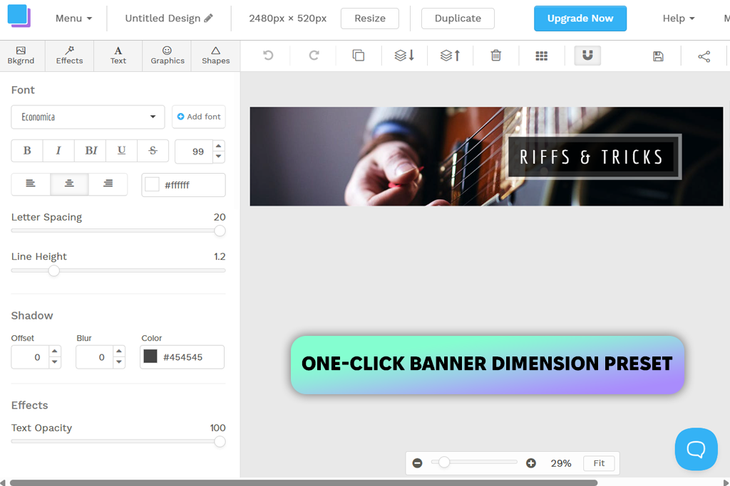Toggle italic formatting

pyautogui.click(x=58, y=151)
